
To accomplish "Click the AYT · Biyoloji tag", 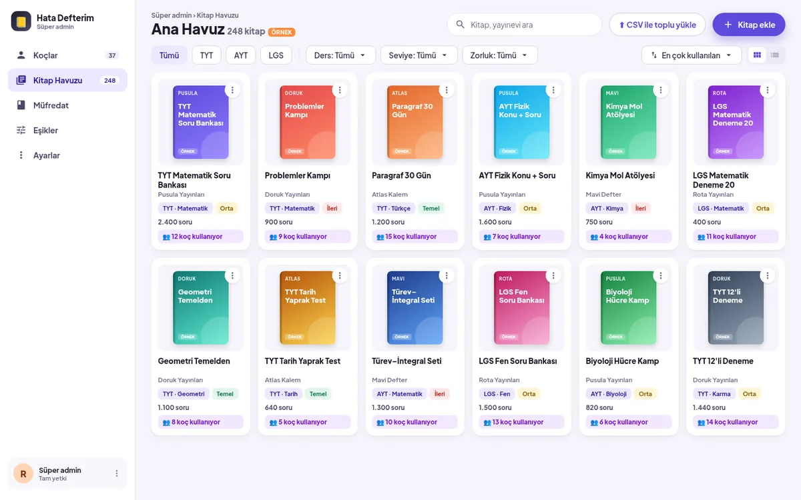I will [609, 394].
